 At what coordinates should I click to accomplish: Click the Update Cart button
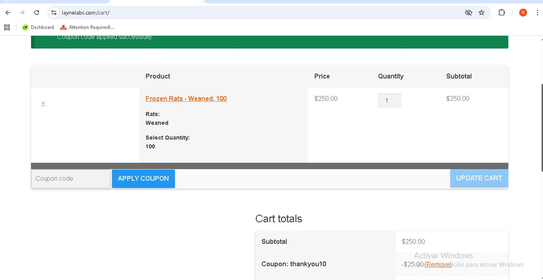(x=479, y=178)
